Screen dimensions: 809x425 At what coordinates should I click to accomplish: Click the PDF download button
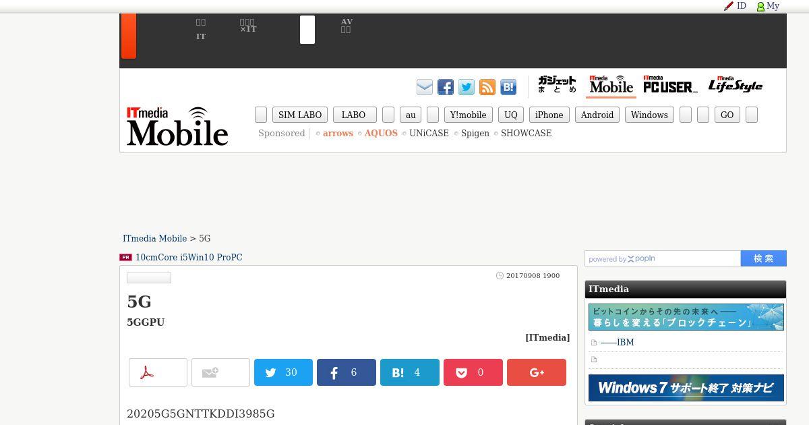coord(158,372)
